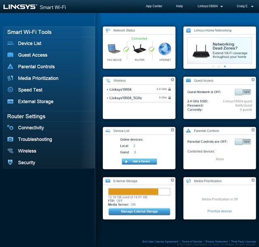
Task: Click the External Storage sidebar icon
Action: point(11,101)
